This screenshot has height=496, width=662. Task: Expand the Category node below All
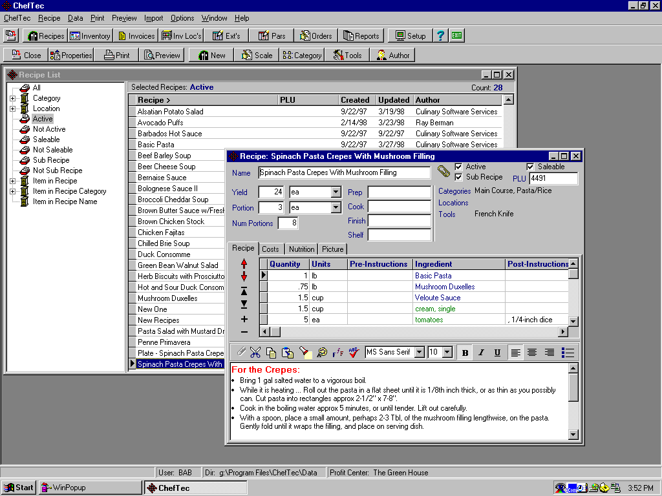13,99
